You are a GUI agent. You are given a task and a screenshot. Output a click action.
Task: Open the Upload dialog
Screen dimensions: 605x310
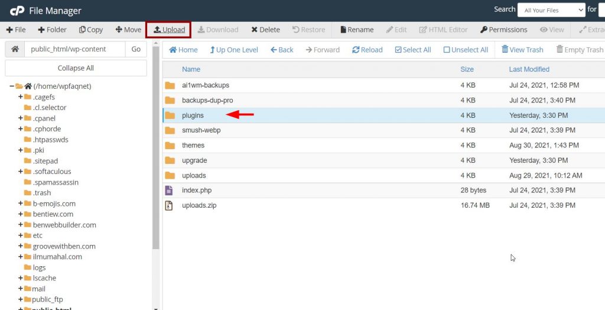[168, 30]
